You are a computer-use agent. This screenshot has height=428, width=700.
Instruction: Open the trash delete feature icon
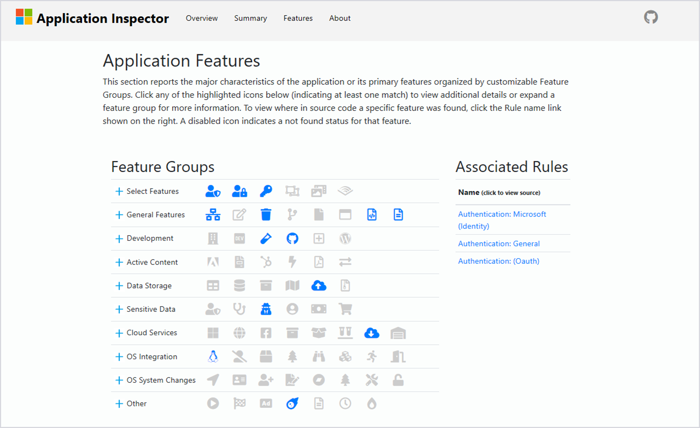[x=266, y=214]
